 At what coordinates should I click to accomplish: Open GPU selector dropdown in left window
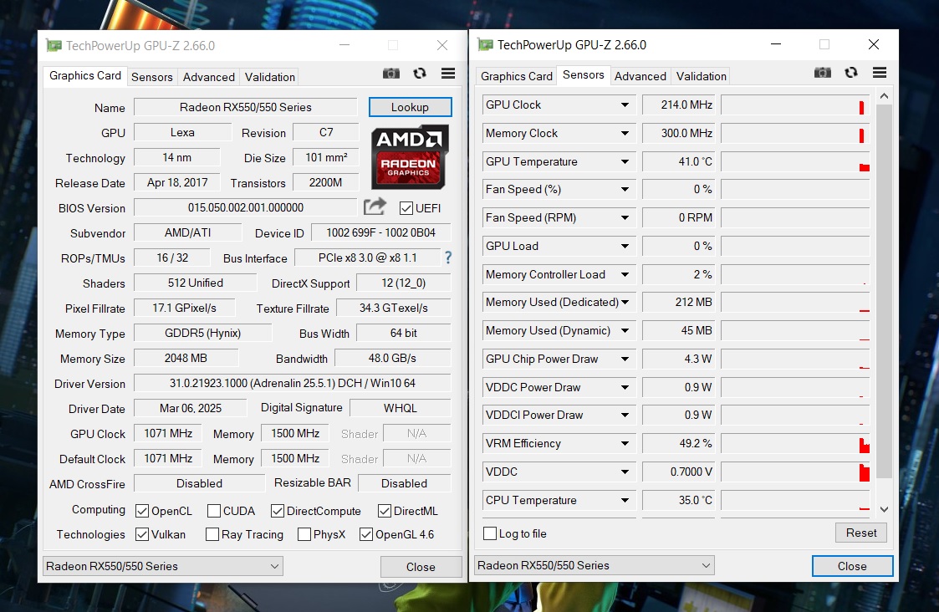tap(162, 566)
